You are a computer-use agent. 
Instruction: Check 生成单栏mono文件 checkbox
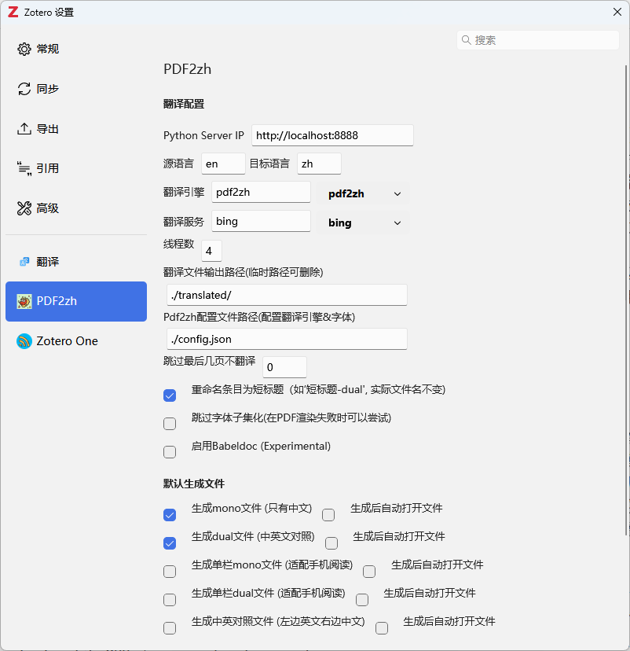tap(170, 572)
